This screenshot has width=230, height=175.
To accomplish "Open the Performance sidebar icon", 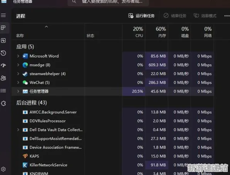I will (x=3, y=41).
